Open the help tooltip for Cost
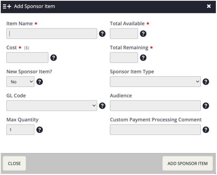217x175 pixels. [54, 58]
